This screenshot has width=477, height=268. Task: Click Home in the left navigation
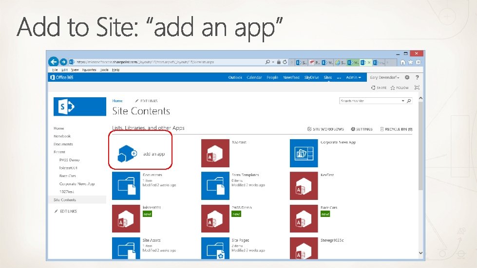coord(59,128)
